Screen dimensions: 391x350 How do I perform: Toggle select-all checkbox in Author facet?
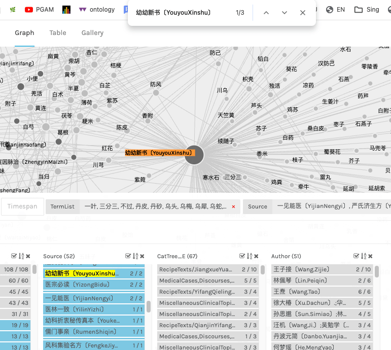[357, 257]
